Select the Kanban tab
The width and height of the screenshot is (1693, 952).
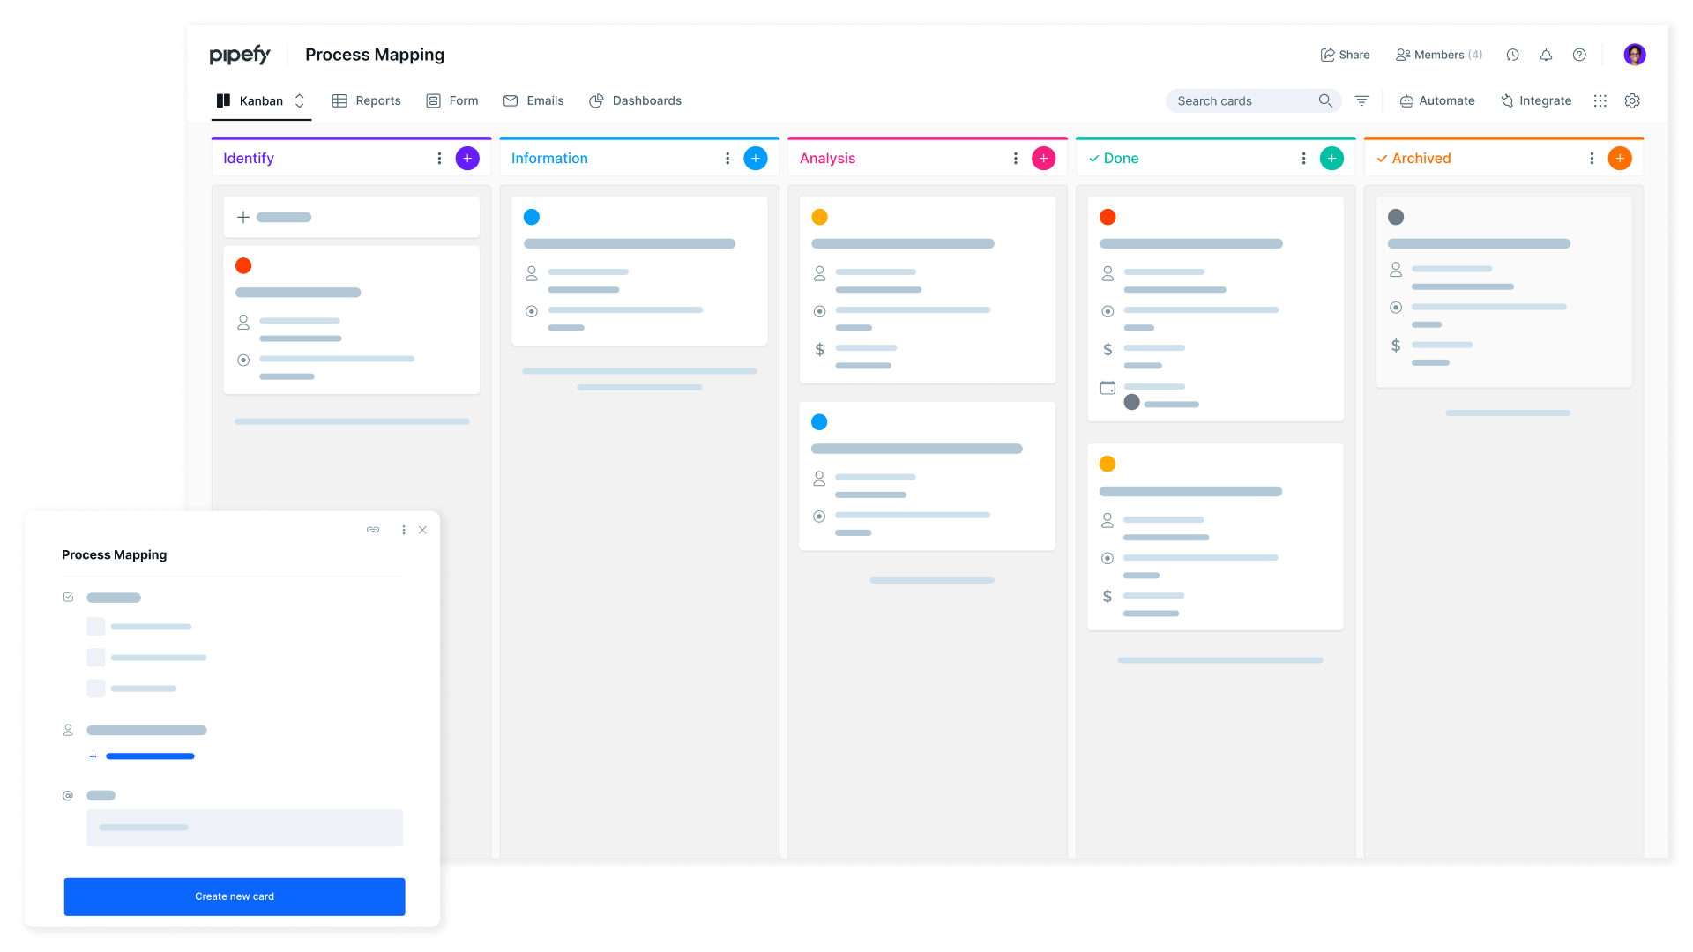click(x=258, y=100)
